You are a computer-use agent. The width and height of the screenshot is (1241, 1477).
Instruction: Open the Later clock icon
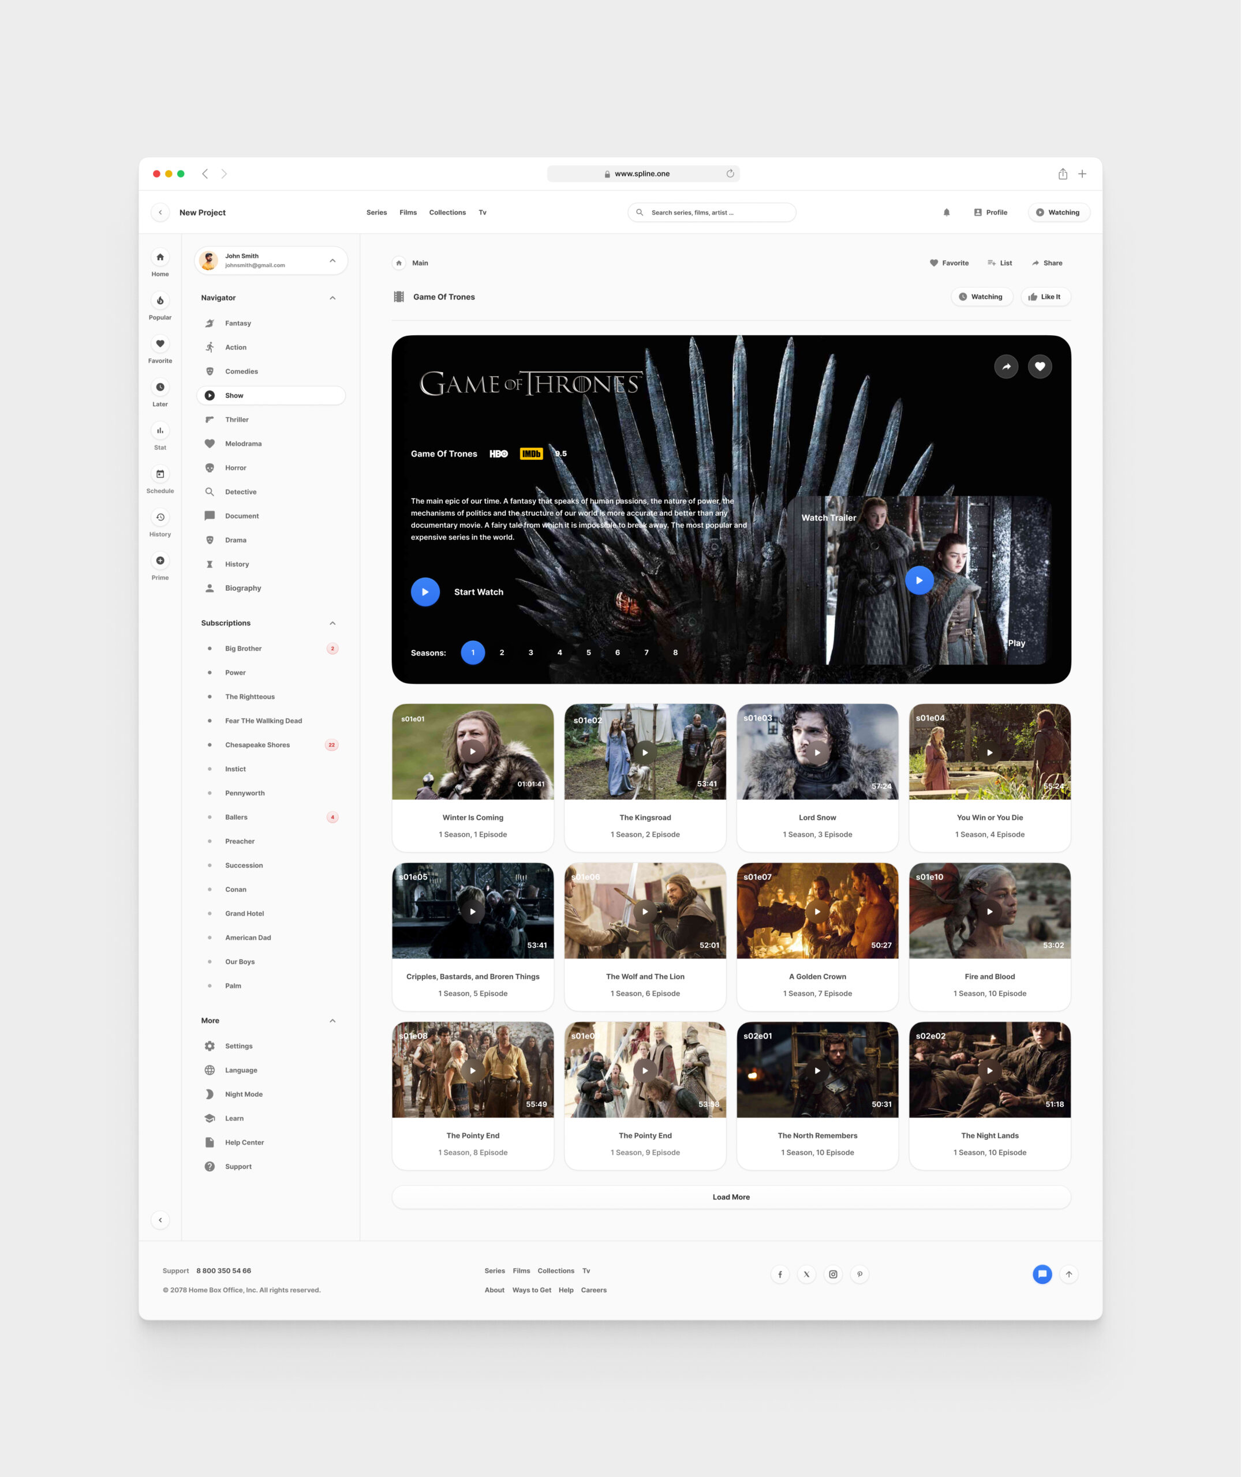click(x=160, y=388)
